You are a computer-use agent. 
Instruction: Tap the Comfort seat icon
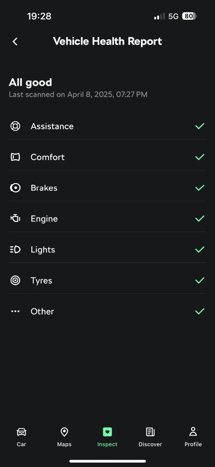point(15,157)
